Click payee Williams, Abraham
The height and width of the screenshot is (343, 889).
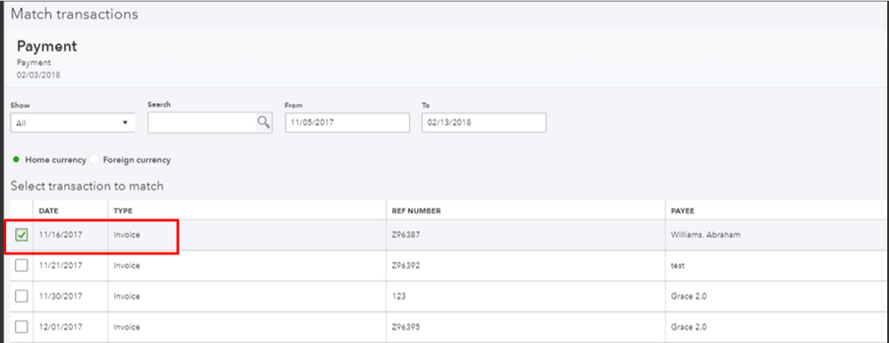pos(705,235)
